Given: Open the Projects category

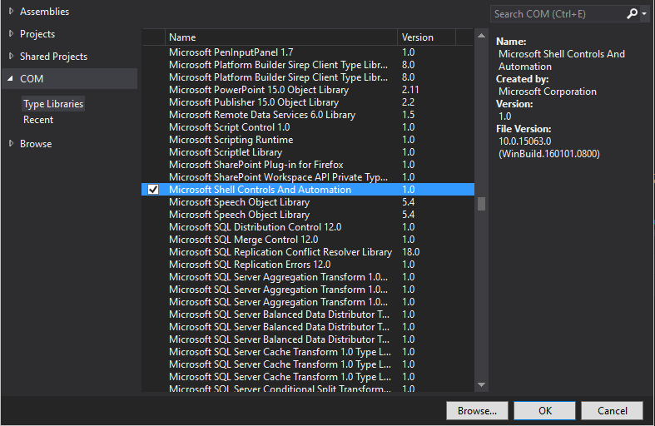Looking at the screenshot, I should tap(37, 34).
